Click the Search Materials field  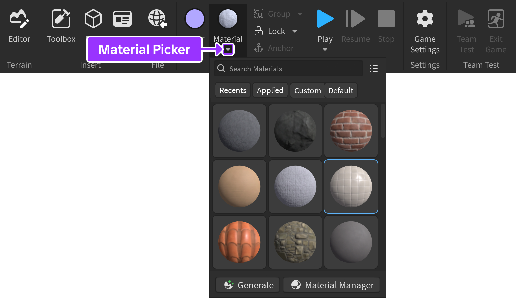tap(289, 69)
